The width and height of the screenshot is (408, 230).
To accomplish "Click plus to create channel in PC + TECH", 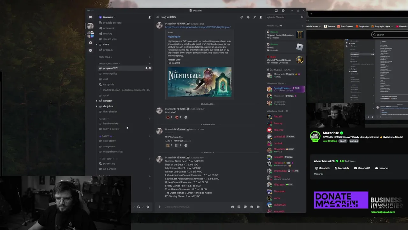I will 149,159.
